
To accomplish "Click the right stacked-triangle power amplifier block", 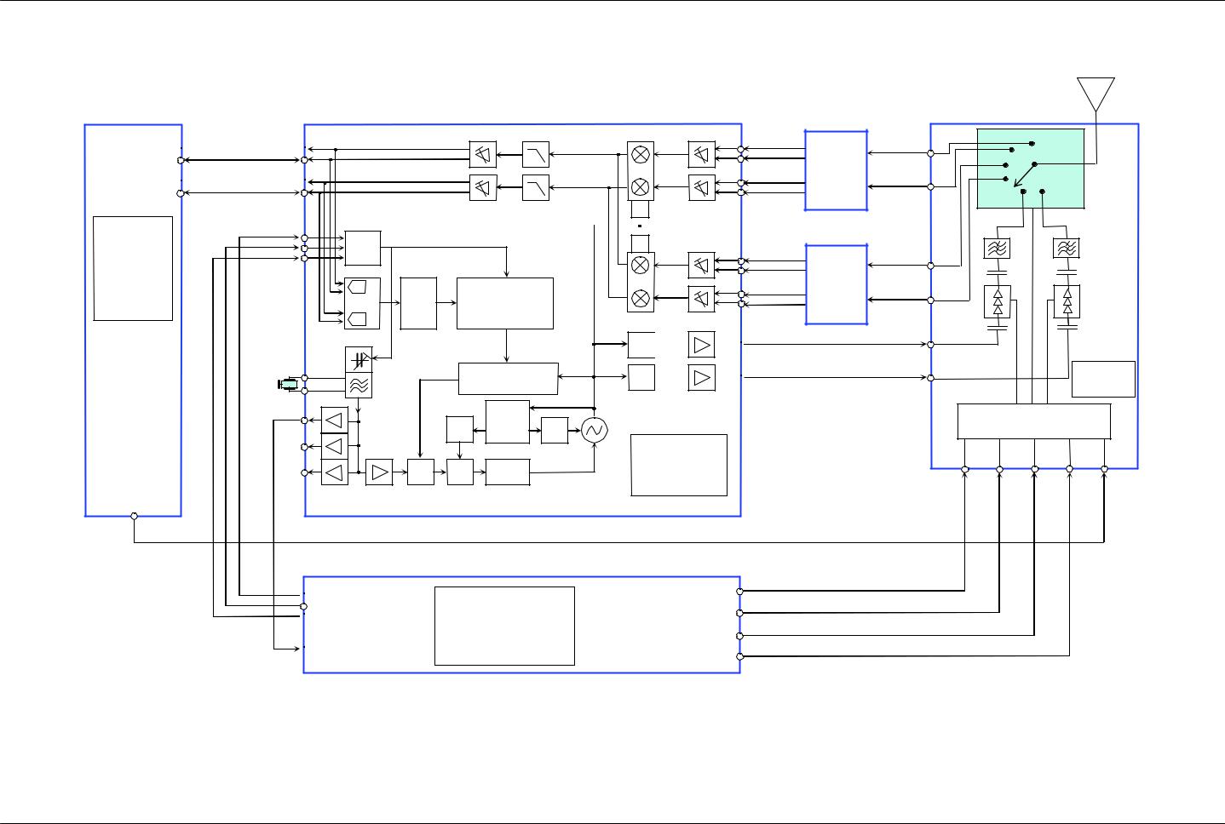I will pyautogui.click(x=1067, y=302).
